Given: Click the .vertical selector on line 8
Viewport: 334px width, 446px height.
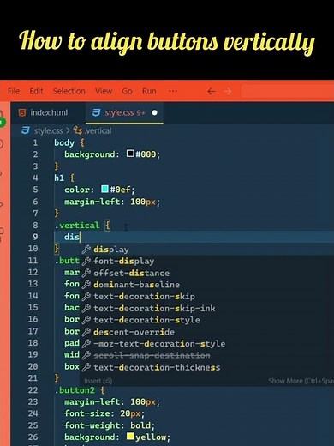Looking at the screenshot, I should pos(77,226).
